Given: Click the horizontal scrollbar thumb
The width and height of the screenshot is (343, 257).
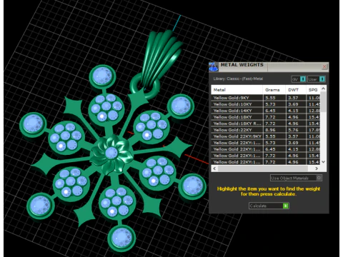Looking at the screenshot, I should point(263,168).
